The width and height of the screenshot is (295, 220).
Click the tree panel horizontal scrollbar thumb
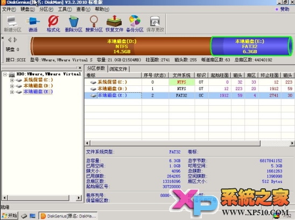pyautogui.click(x=39, y=197)
